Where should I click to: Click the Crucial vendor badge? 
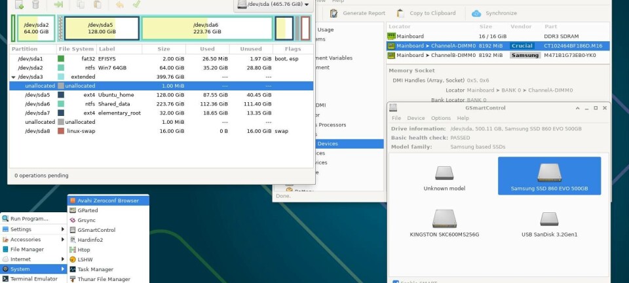pyautogui.click(x=522, y=46)
